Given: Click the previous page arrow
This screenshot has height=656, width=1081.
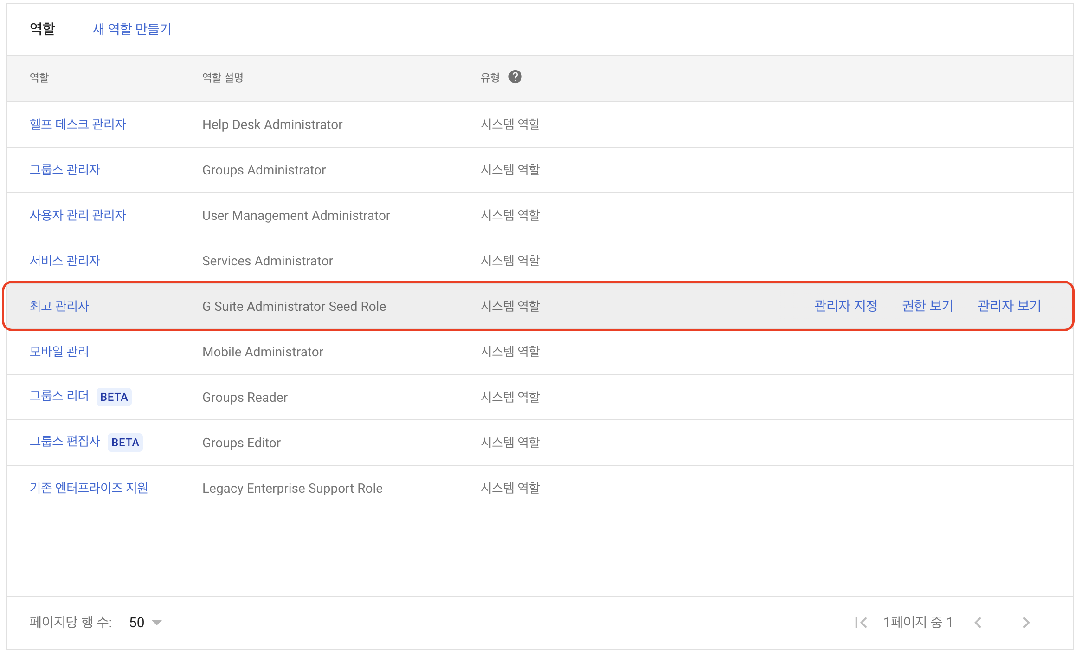Looking at the screenshot, I should pyautogui.click(x=978, y=622).
